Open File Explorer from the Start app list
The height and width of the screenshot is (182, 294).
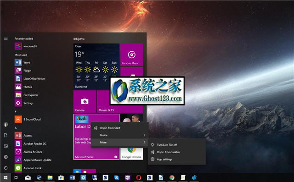click(27, 95)
